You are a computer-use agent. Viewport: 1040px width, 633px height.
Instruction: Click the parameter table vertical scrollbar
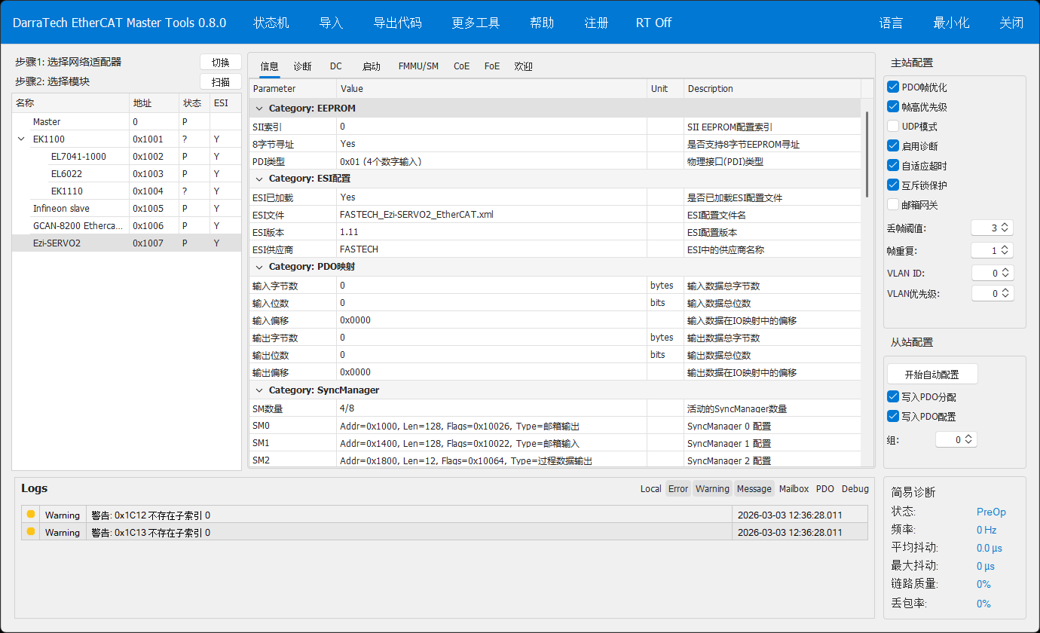point(867,151)
